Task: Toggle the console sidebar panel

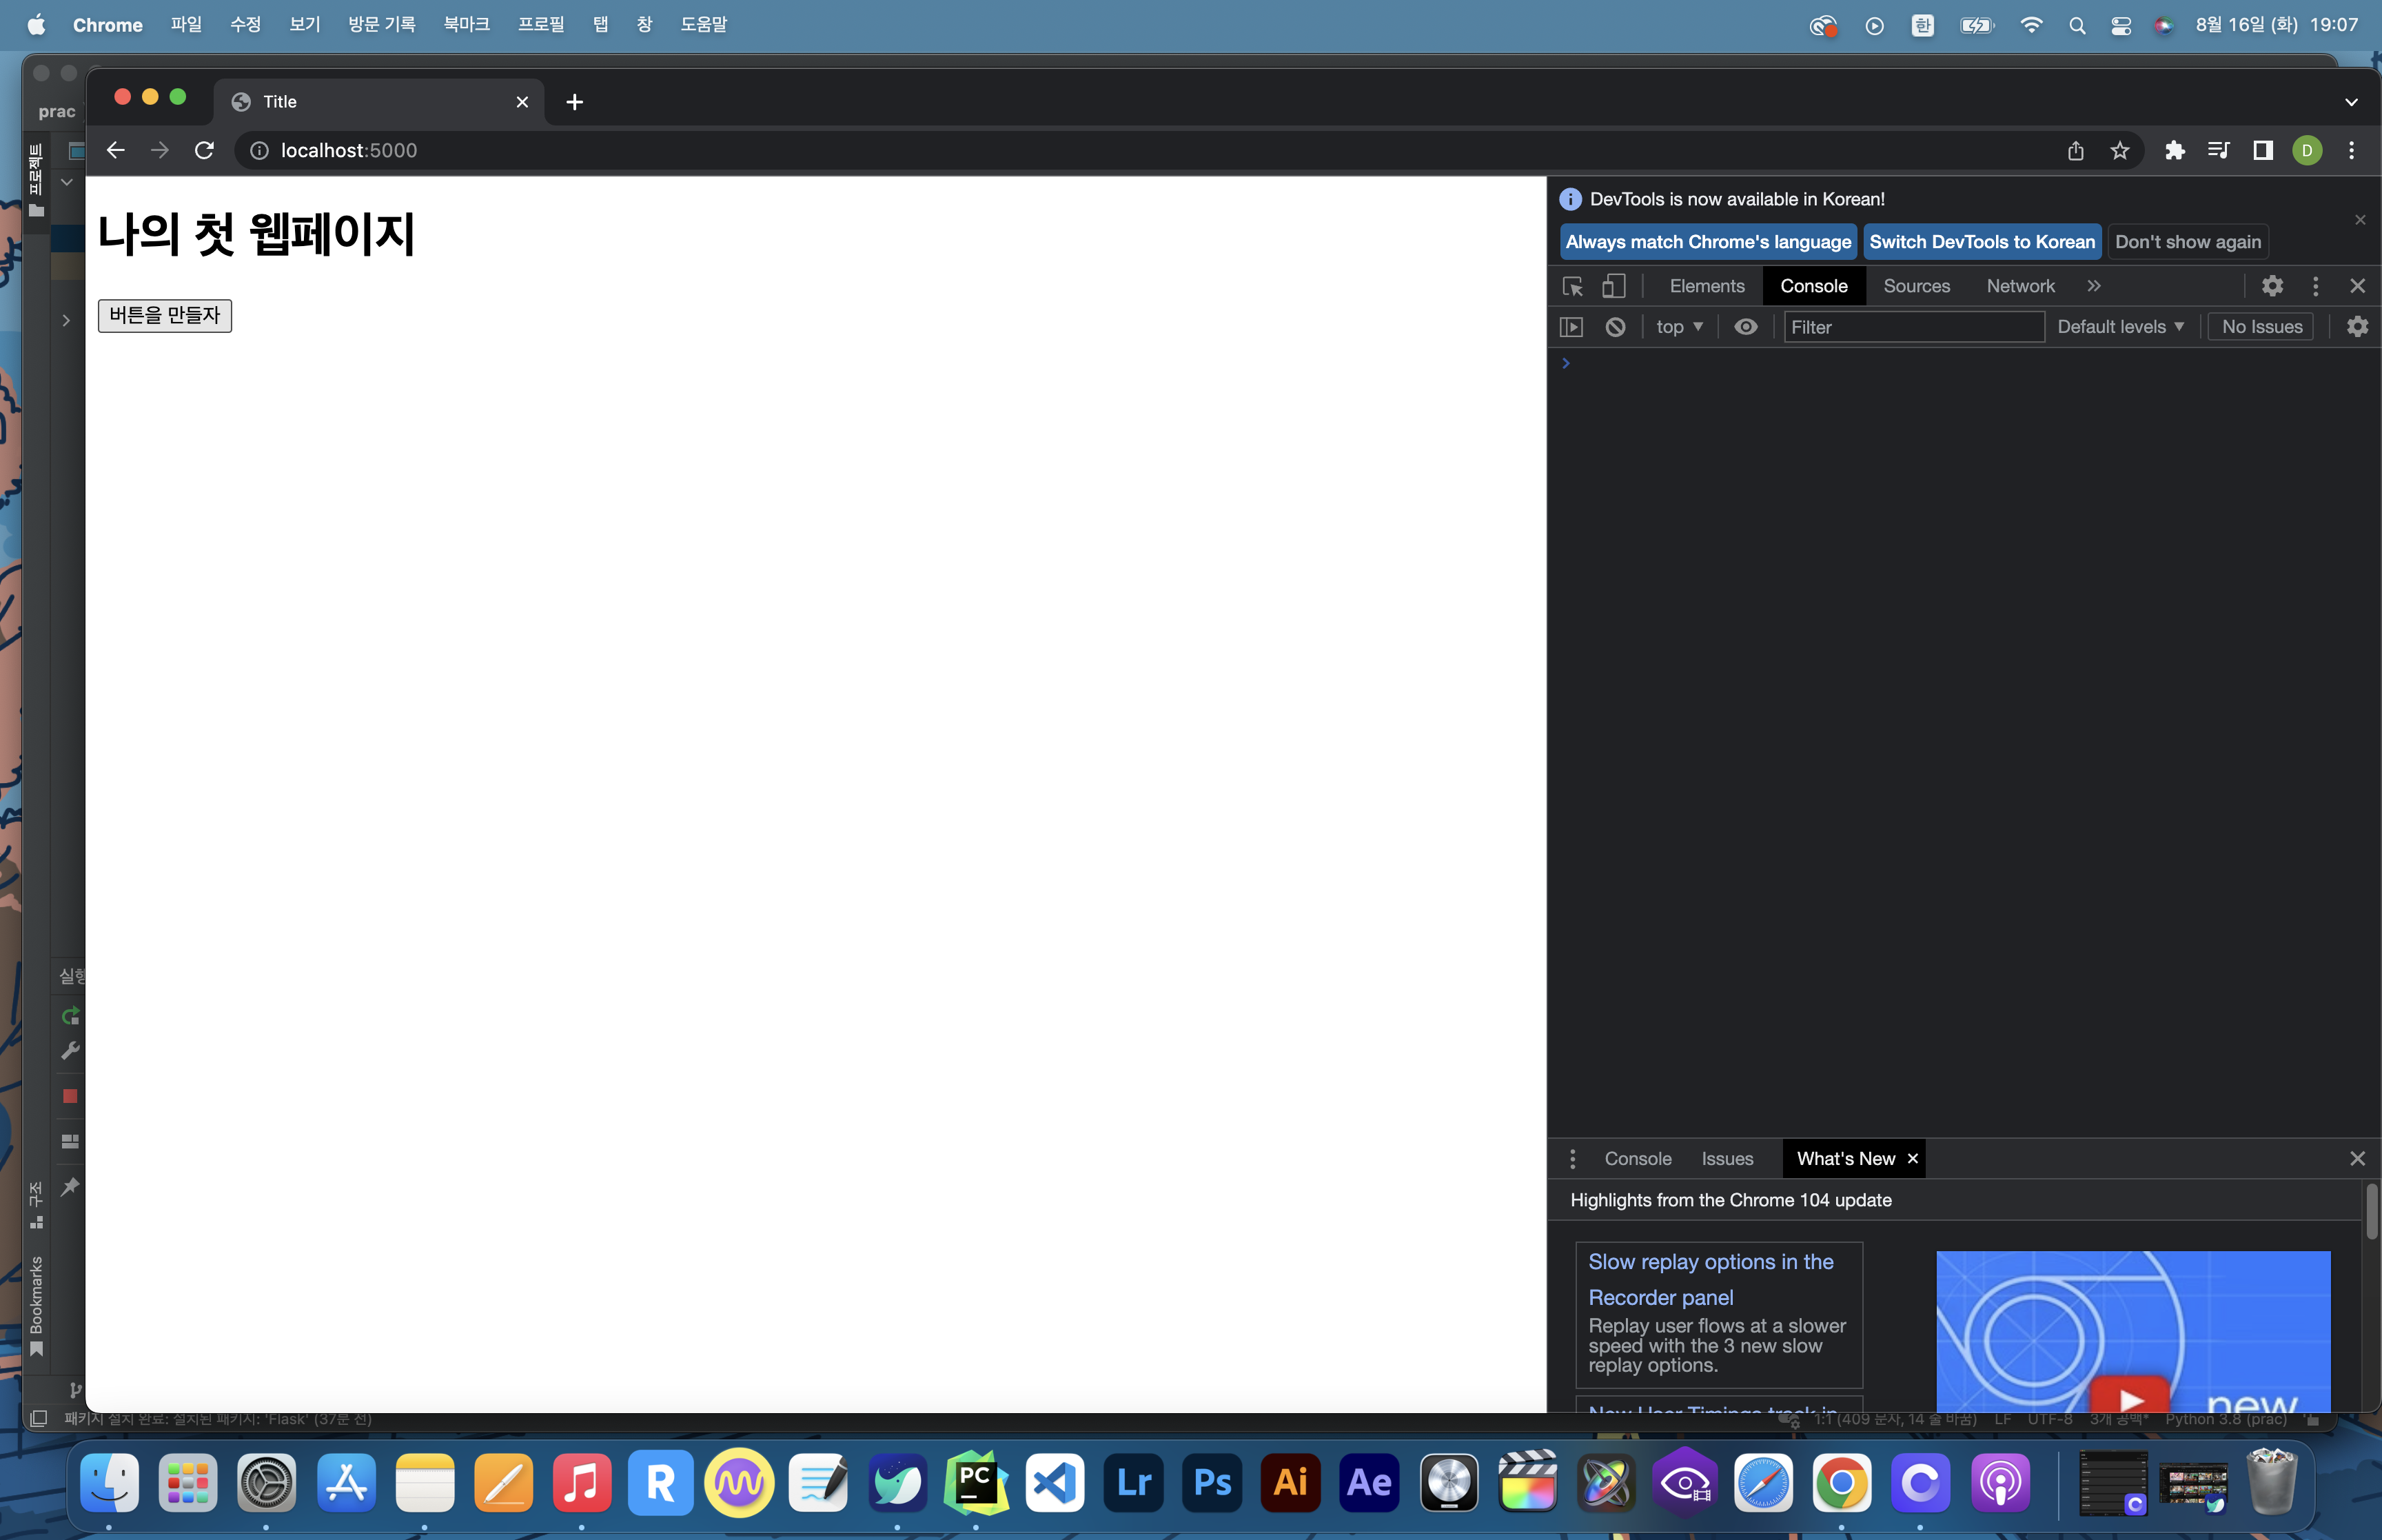Action: coord(1571,327)
